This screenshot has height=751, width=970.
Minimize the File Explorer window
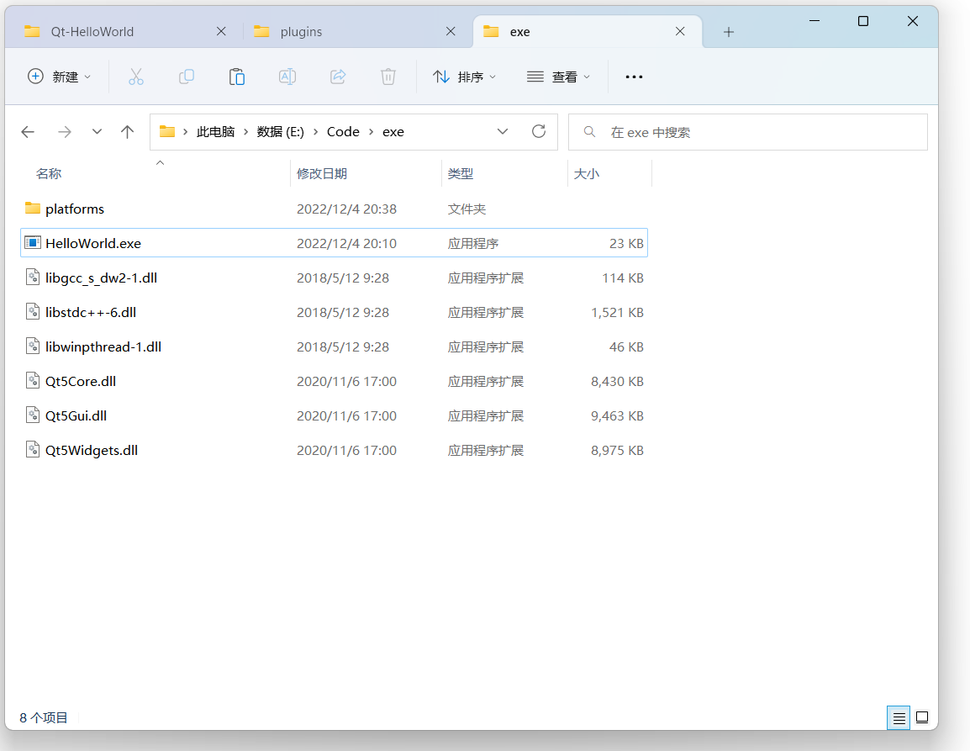[x=814, y=21]
